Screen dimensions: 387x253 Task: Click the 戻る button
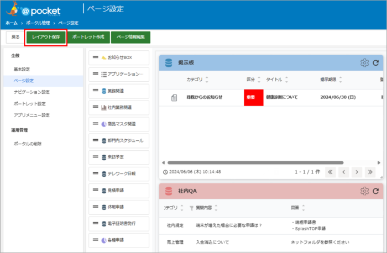pyautogui.click(x=15, y=37)
